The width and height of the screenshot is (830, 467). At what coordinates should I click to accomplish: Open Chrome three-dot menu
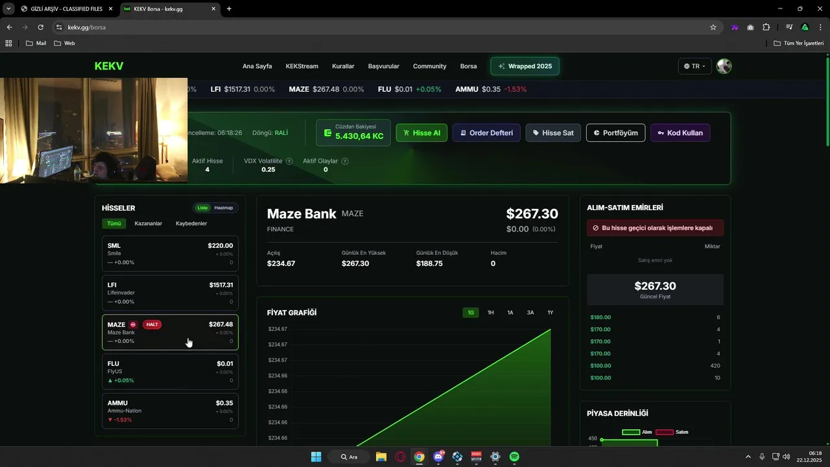tap(820, 27)
